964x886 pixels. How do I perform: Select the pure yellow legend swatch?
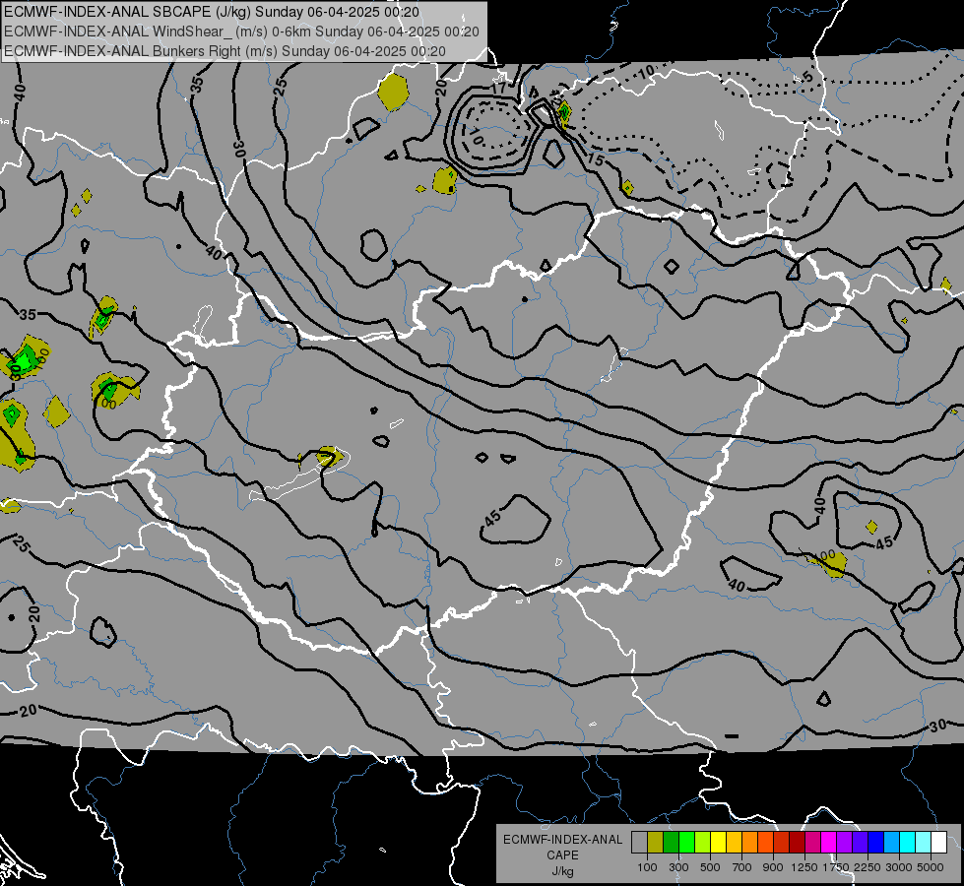(718, 843)
